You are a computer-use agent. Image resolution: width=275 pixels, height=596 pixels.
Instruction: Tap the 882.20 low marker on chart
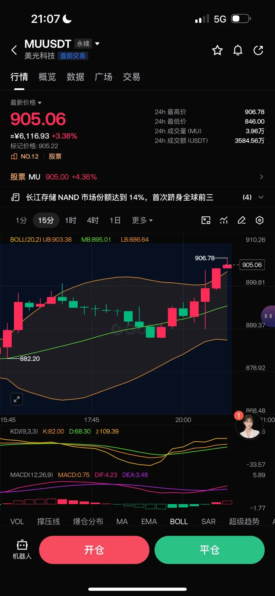click(x=30, y=359)
